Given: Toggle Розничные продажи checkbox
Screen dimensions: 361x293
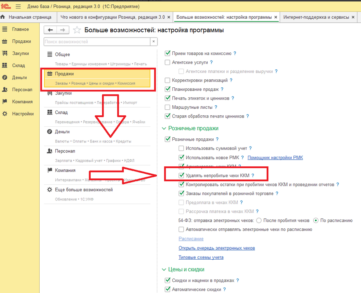Looking at the screenshot, I should [167, 139].
